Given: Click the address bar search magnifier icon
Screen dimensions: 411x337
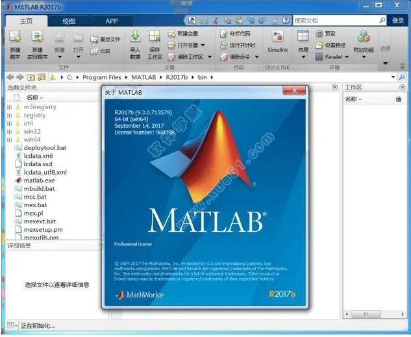Looking at the screenshot, I should point(402,77).
